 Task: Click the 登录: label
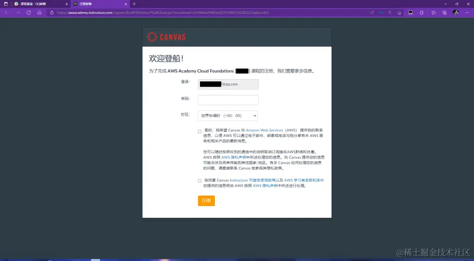(x=185, y=81)
